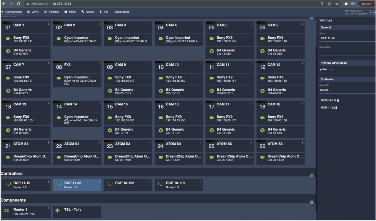Add a new component with the plus button

[312, 203]
